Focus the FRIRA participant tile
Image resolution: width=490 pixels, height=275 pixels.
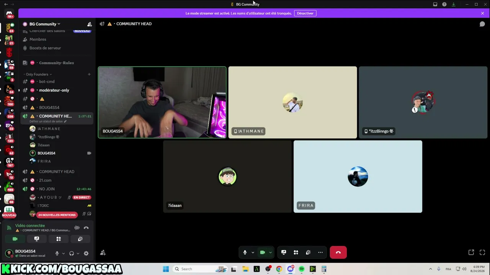coord(358,176)
